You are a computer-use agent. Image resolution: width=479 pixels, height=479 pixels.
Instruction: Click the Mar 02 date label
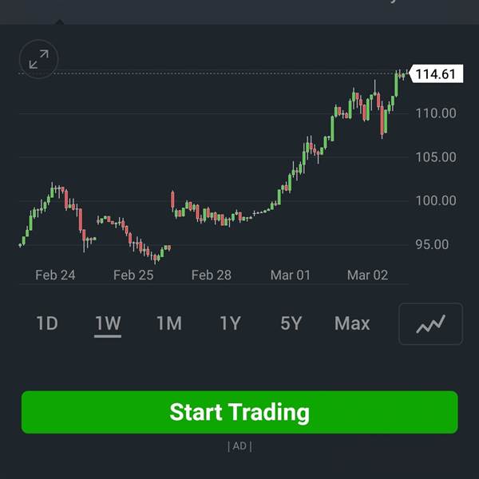[x=367, y=275]
